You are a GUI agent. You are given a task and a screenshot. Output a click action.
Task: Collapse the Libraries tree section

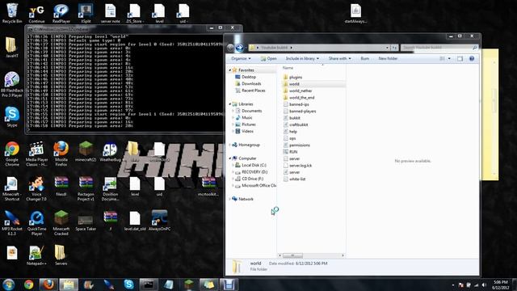pyautogui.click(x=229, y=104)
